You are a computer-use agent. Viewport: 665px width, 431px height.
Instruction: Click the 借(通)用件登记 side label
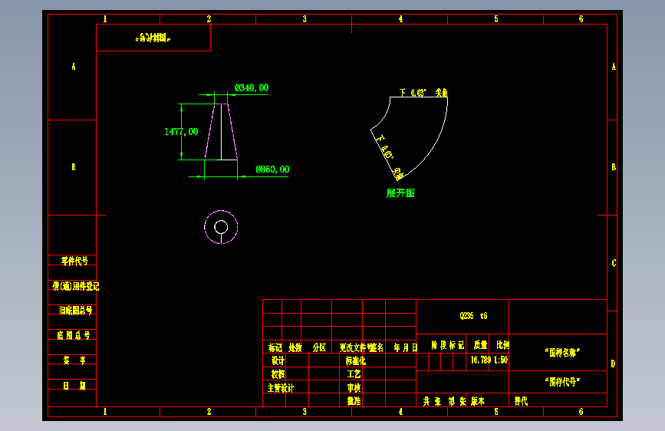click(x=75, y=286)
